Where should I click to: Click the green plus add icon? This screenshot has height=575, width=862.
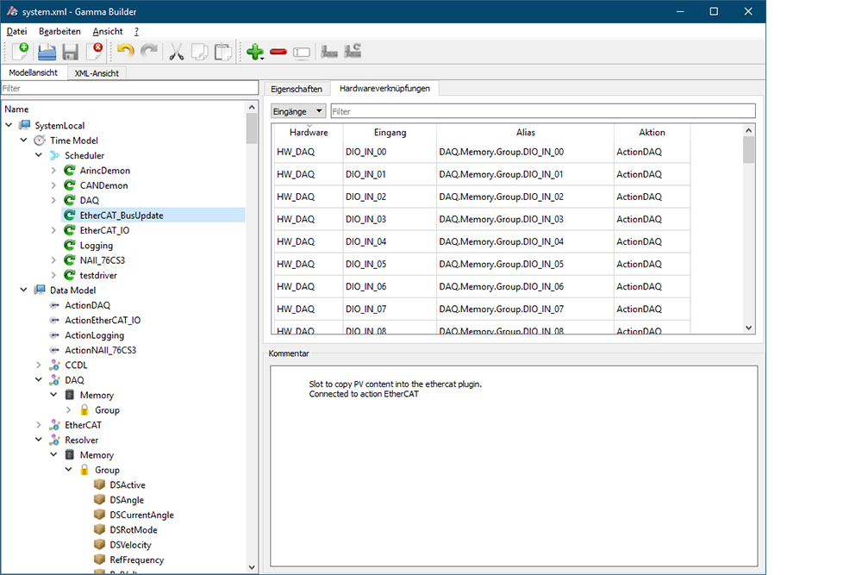click(254, 52)
